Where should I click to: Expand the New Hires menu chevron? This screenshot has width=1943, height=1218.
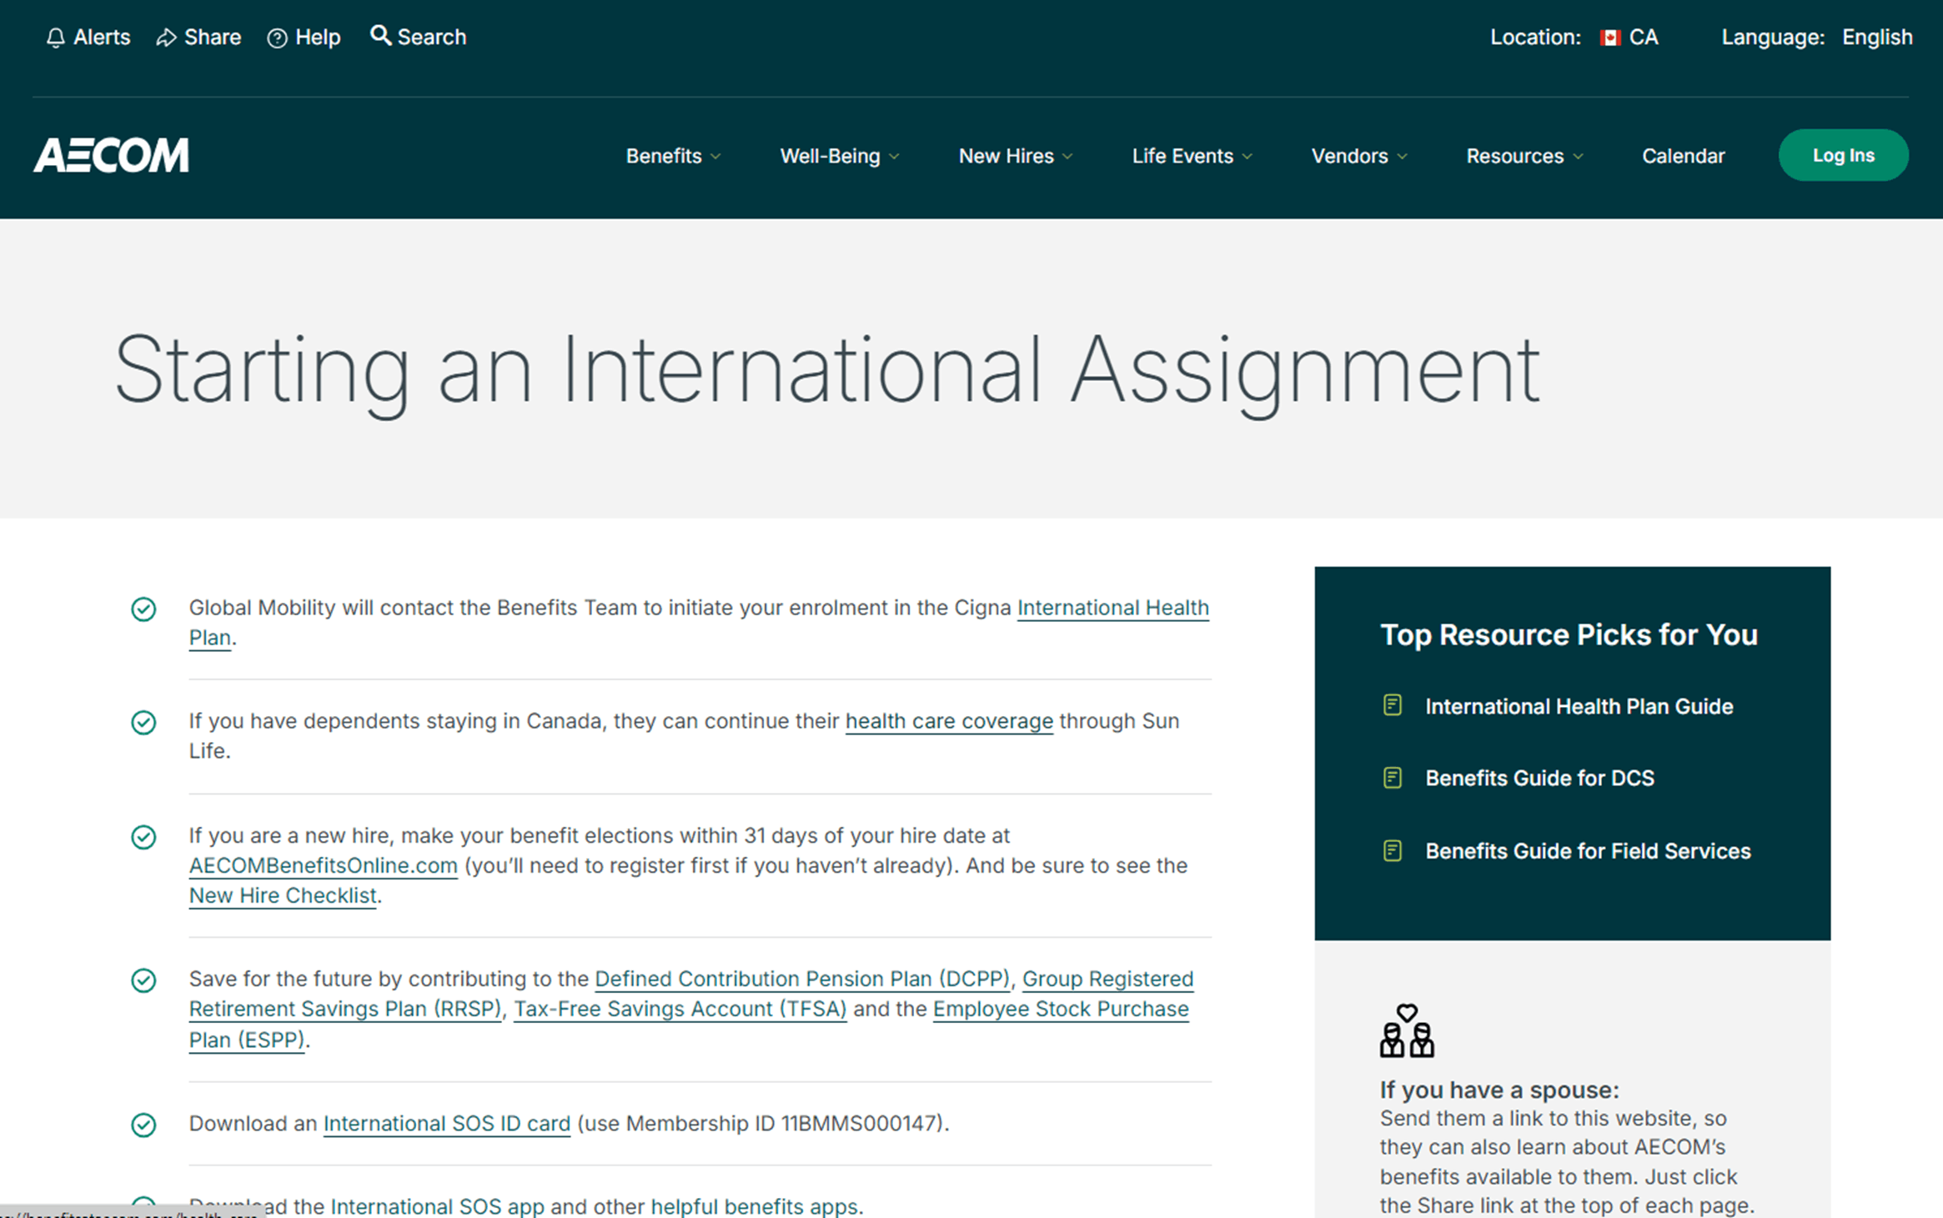(x=1067, y=157)
